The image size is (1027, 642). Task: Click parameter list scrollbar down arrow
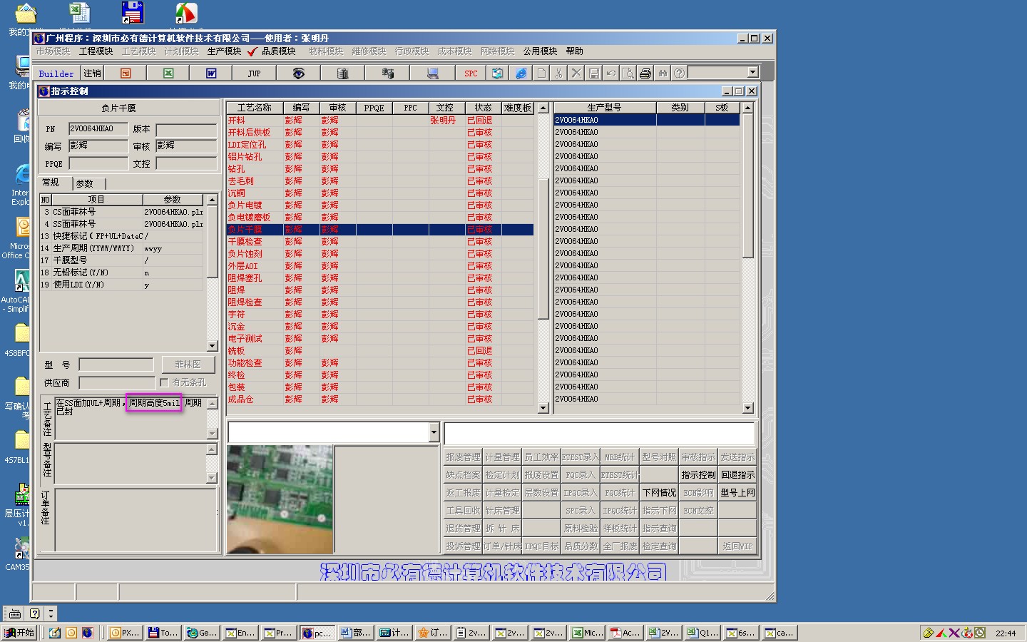pos(212,346)
